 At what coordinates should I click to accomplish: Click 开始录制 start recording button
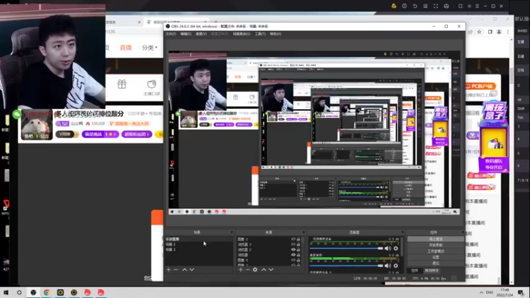tap(435, 245)
